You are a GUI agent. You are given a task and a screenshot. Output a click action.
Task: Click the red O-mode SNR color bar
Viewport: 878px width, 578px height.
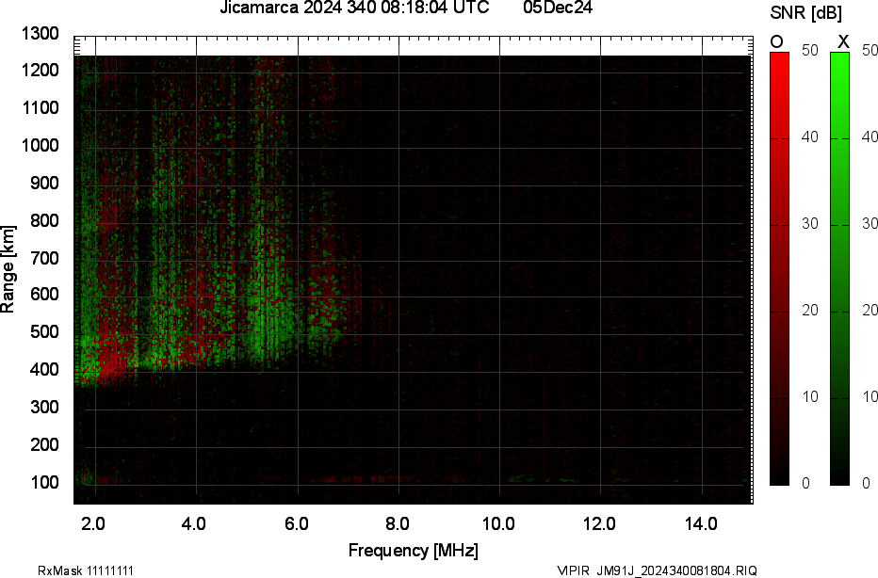(x=779, y=268)
